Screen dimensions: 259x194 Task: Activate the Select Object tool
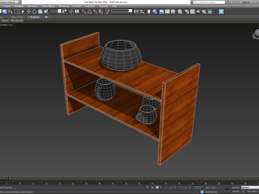point(5,11)
